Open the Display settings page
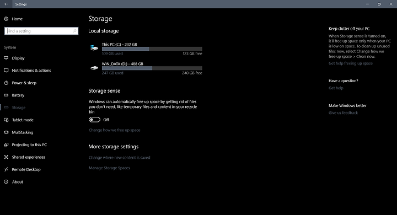This screenshot has height=215, width=397. tap(18, 58)
